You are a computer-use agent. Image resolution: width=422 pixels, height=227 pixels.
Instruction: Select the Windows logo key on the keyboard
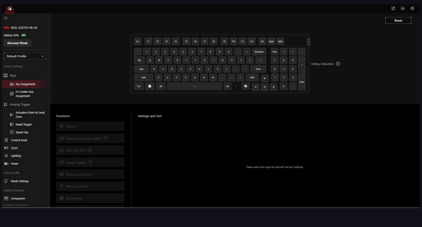tap(150, 86)
